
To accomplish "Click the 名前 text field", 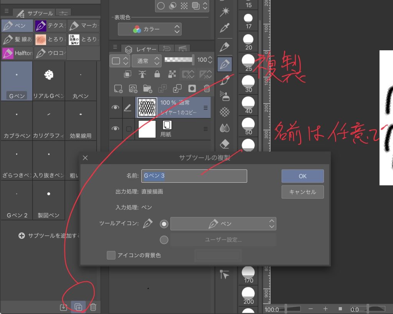I will click(194, 176).
